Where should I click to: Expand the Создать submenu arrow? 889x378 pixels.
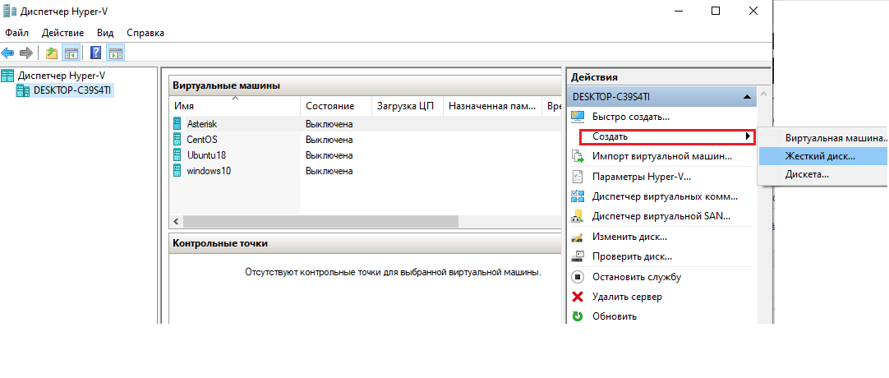click(x=747, y=136)
